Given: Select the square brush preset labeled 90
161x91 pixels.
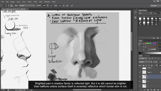Looking at the screenshot, I should (140, 19).
